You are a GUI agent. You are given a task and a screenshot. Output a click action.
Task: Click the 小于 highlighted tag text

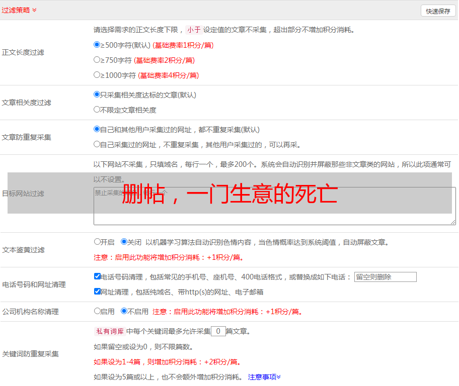[x=194, y=30]
